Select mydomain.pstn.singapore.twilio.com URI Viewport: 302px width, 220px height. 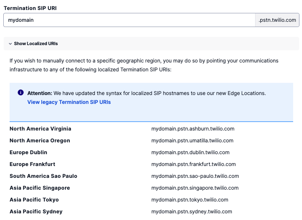(x=195, y=188)
